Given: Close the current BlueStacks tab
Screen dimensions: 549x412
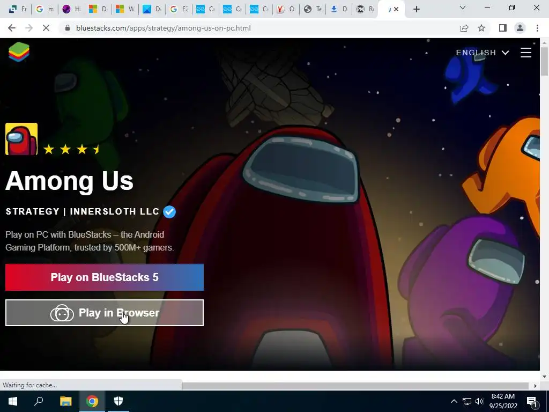Looking at the screenshot, I should [x=396, y=9].
